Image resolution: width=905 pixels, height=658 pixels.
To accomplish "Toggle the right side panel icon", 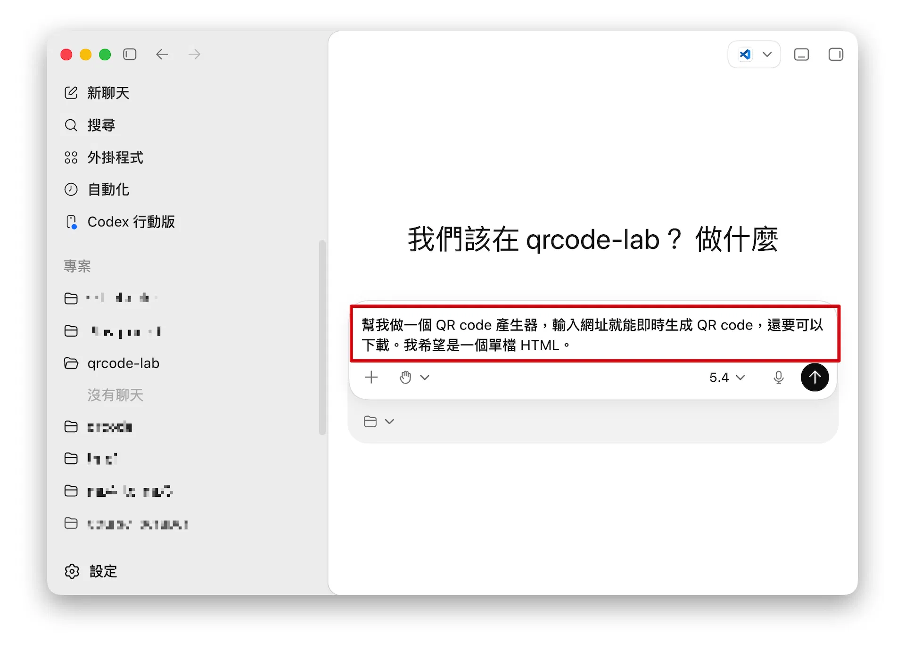I will (x=836, y=55).
